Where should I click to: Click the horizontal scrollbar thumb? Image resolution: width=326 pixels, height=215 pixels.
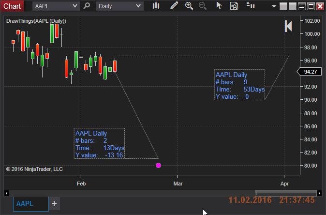tap(286, 193)
